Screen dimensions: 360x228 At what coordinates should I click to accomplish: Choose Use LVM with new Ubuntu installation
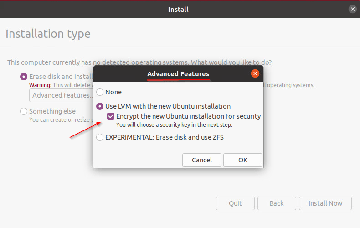(x=100, y=106)
